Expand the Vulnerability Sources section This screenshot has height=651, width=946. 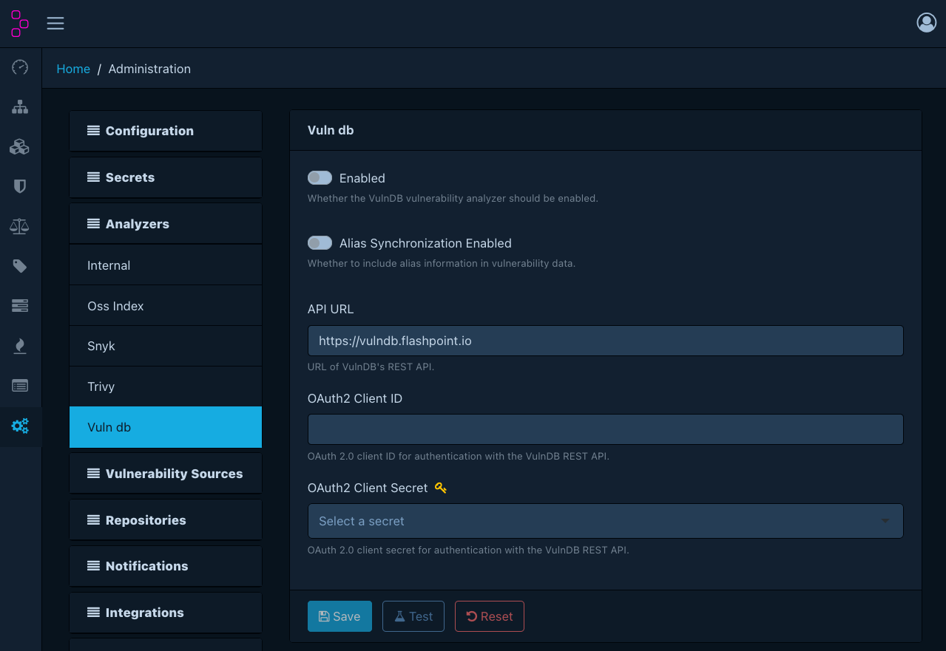point(165,473)
